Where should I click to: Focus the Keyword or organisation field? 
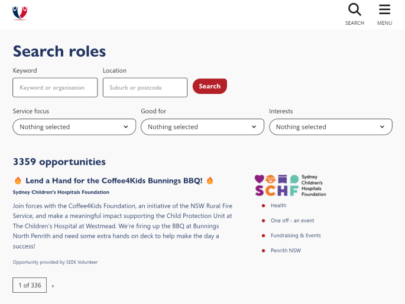click(55, 87)
